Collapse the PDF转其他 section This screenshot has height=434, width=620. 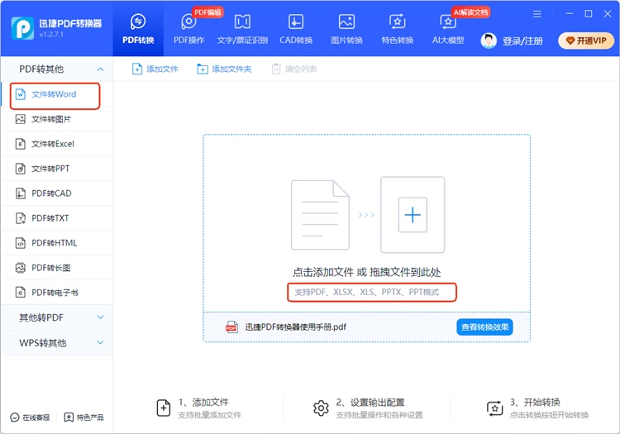click(x=57, y=69)
